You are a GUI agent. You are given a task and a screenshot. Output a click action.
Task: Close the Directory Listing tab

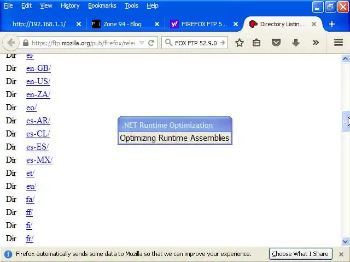click(314, 24)
